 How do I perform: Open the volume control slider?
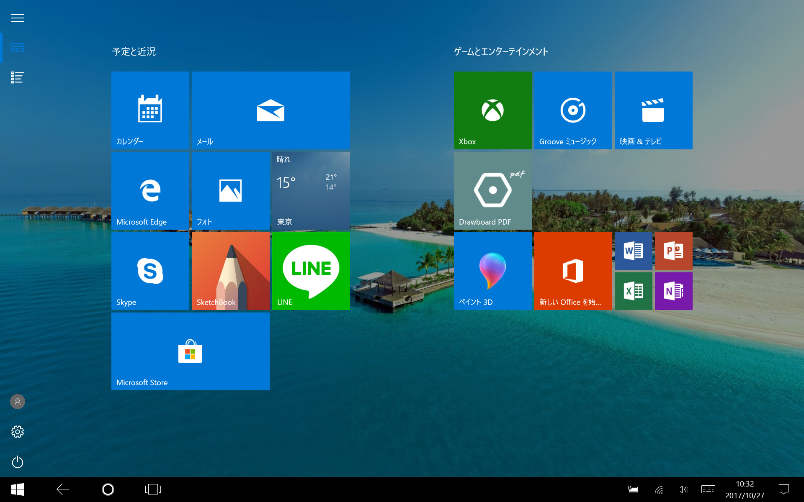tap(683, 489)
